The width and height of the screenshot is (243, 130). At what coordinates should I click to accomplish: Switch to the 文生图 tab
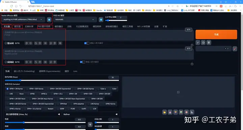(7, 27)
